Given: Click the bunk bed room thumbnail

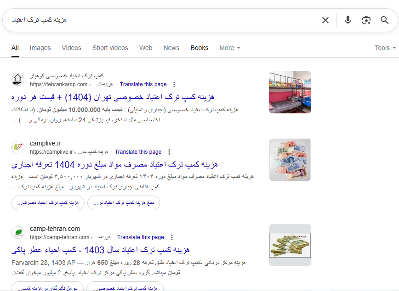Looking at the screenshot, I should coord(290,92).
